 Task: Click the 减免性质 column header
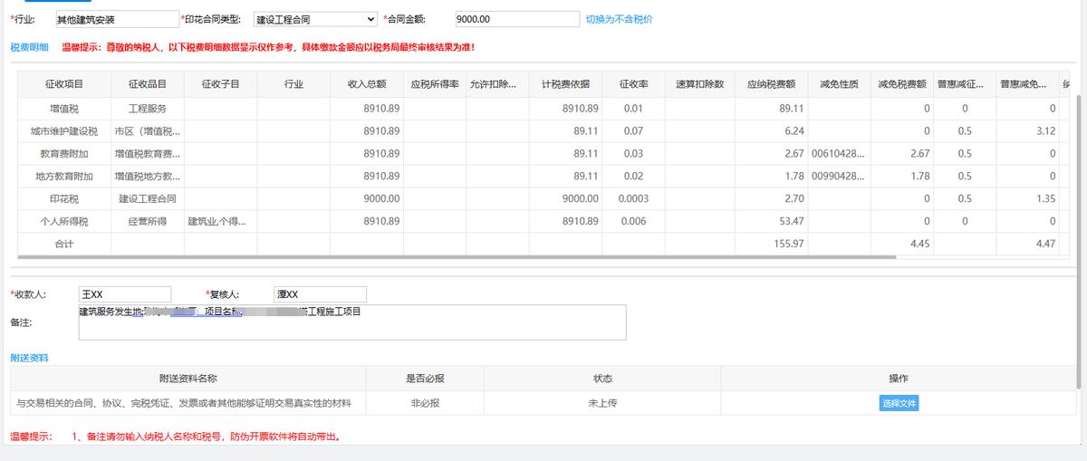pyautogui.click(x=839, y=84)
